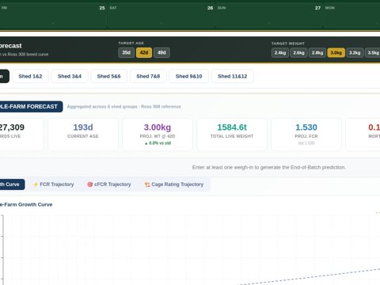This screenshot has height=285, width=380.
Task: Switch to the FCR Trajectory chart tab
Action: click(54, 184)
